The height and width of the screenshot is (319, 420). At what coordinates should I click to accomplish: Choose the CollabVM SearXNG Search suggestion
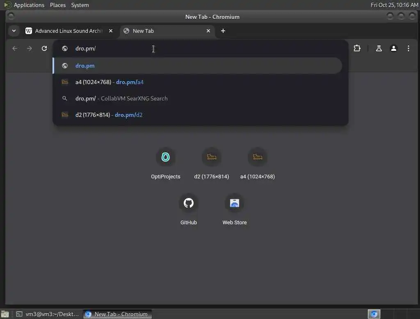tap(198, 98)
